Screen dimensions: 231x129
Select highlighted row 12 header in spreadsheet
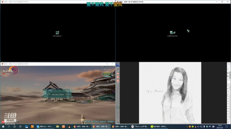(x=117, y=108)
